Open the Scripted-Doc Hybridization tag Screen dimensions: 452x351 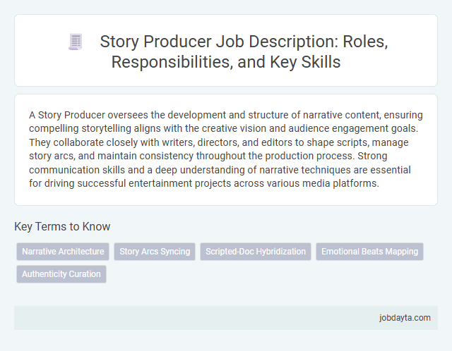[x=256, y=252]
